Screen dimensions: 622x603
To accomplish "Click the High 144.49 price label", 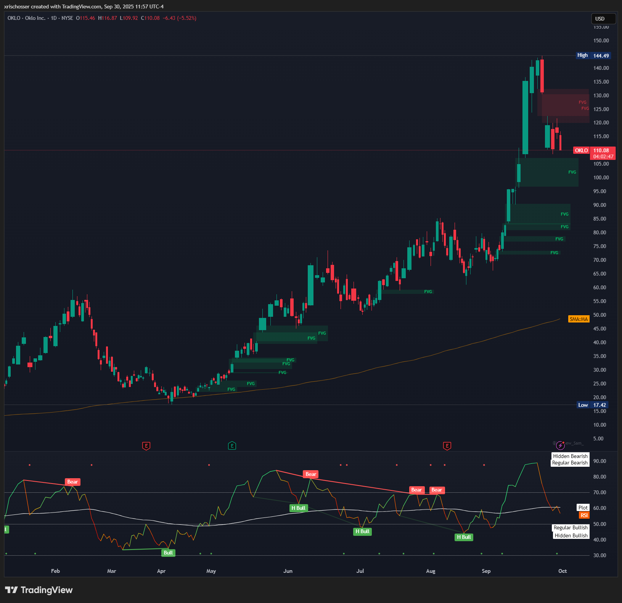I will [593, 56].
